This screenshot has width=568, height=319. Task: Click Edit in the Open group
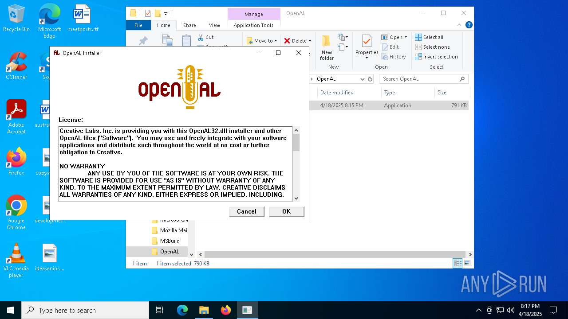point(390,47)
